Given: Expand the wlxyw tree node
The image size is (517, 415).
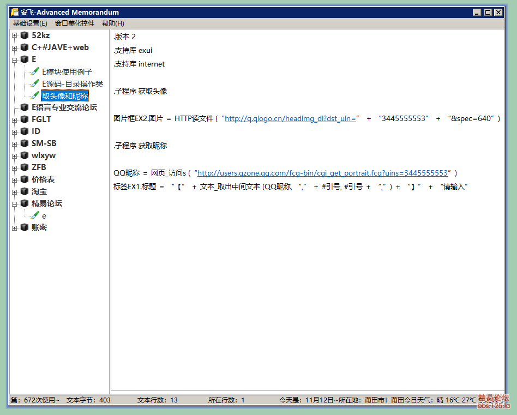Looking at the screenshot, I should [x=15, y=155].
